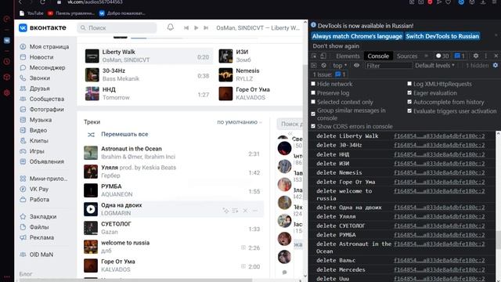Click Always match Chrome's language button

pyautogui.click(x=357, y=37)
